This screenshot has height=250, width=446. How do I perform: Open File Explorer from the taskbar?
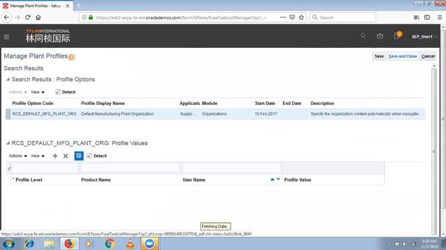[49, 244]
